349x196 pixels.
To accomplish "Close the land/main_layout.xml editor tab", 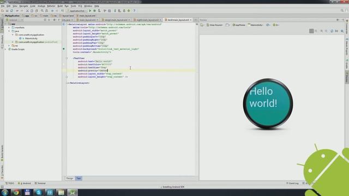I will coord(191,20).
